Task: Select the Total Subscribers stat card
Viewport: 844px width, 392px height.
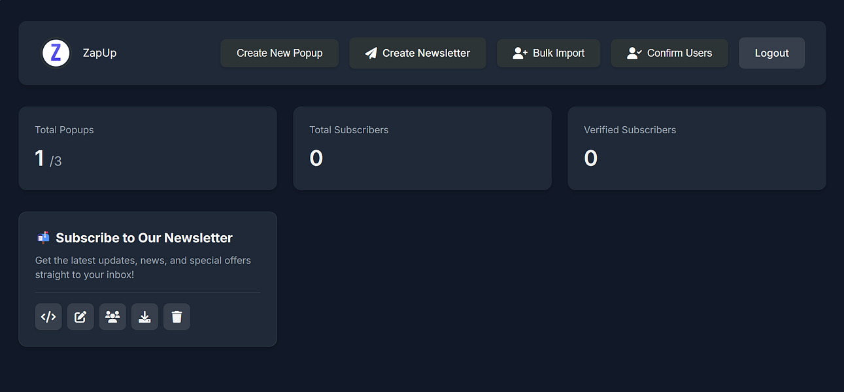Action: pos(422,148)
